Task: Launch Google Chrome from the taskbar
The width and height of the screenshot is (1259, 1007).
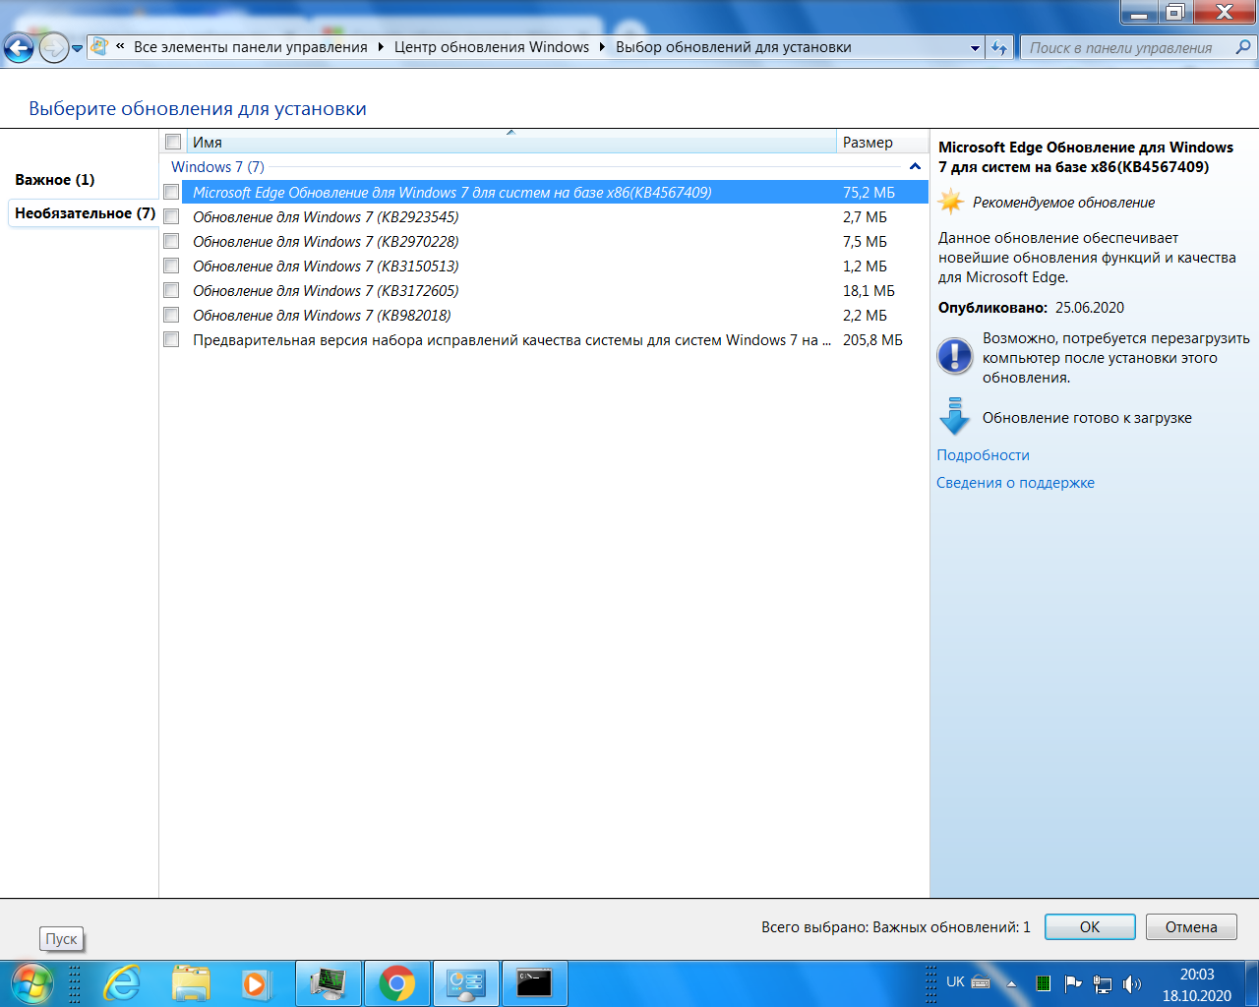Action: pos(397,983)
